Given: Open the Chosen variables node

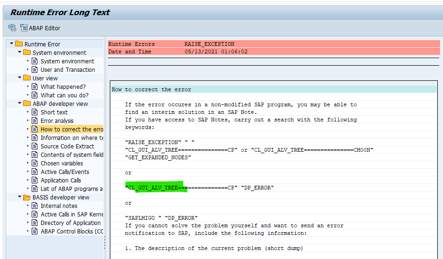Looking at the screenshot, I should pyautogui.click(x=62, y=164).
